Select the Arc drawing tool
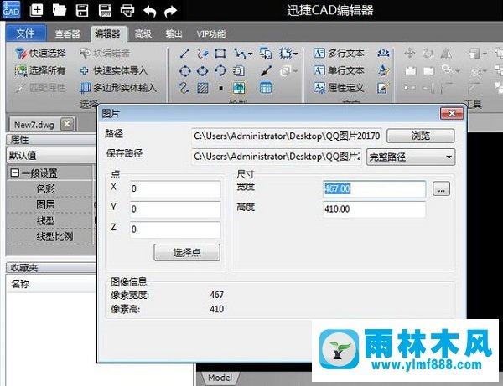 220,71
